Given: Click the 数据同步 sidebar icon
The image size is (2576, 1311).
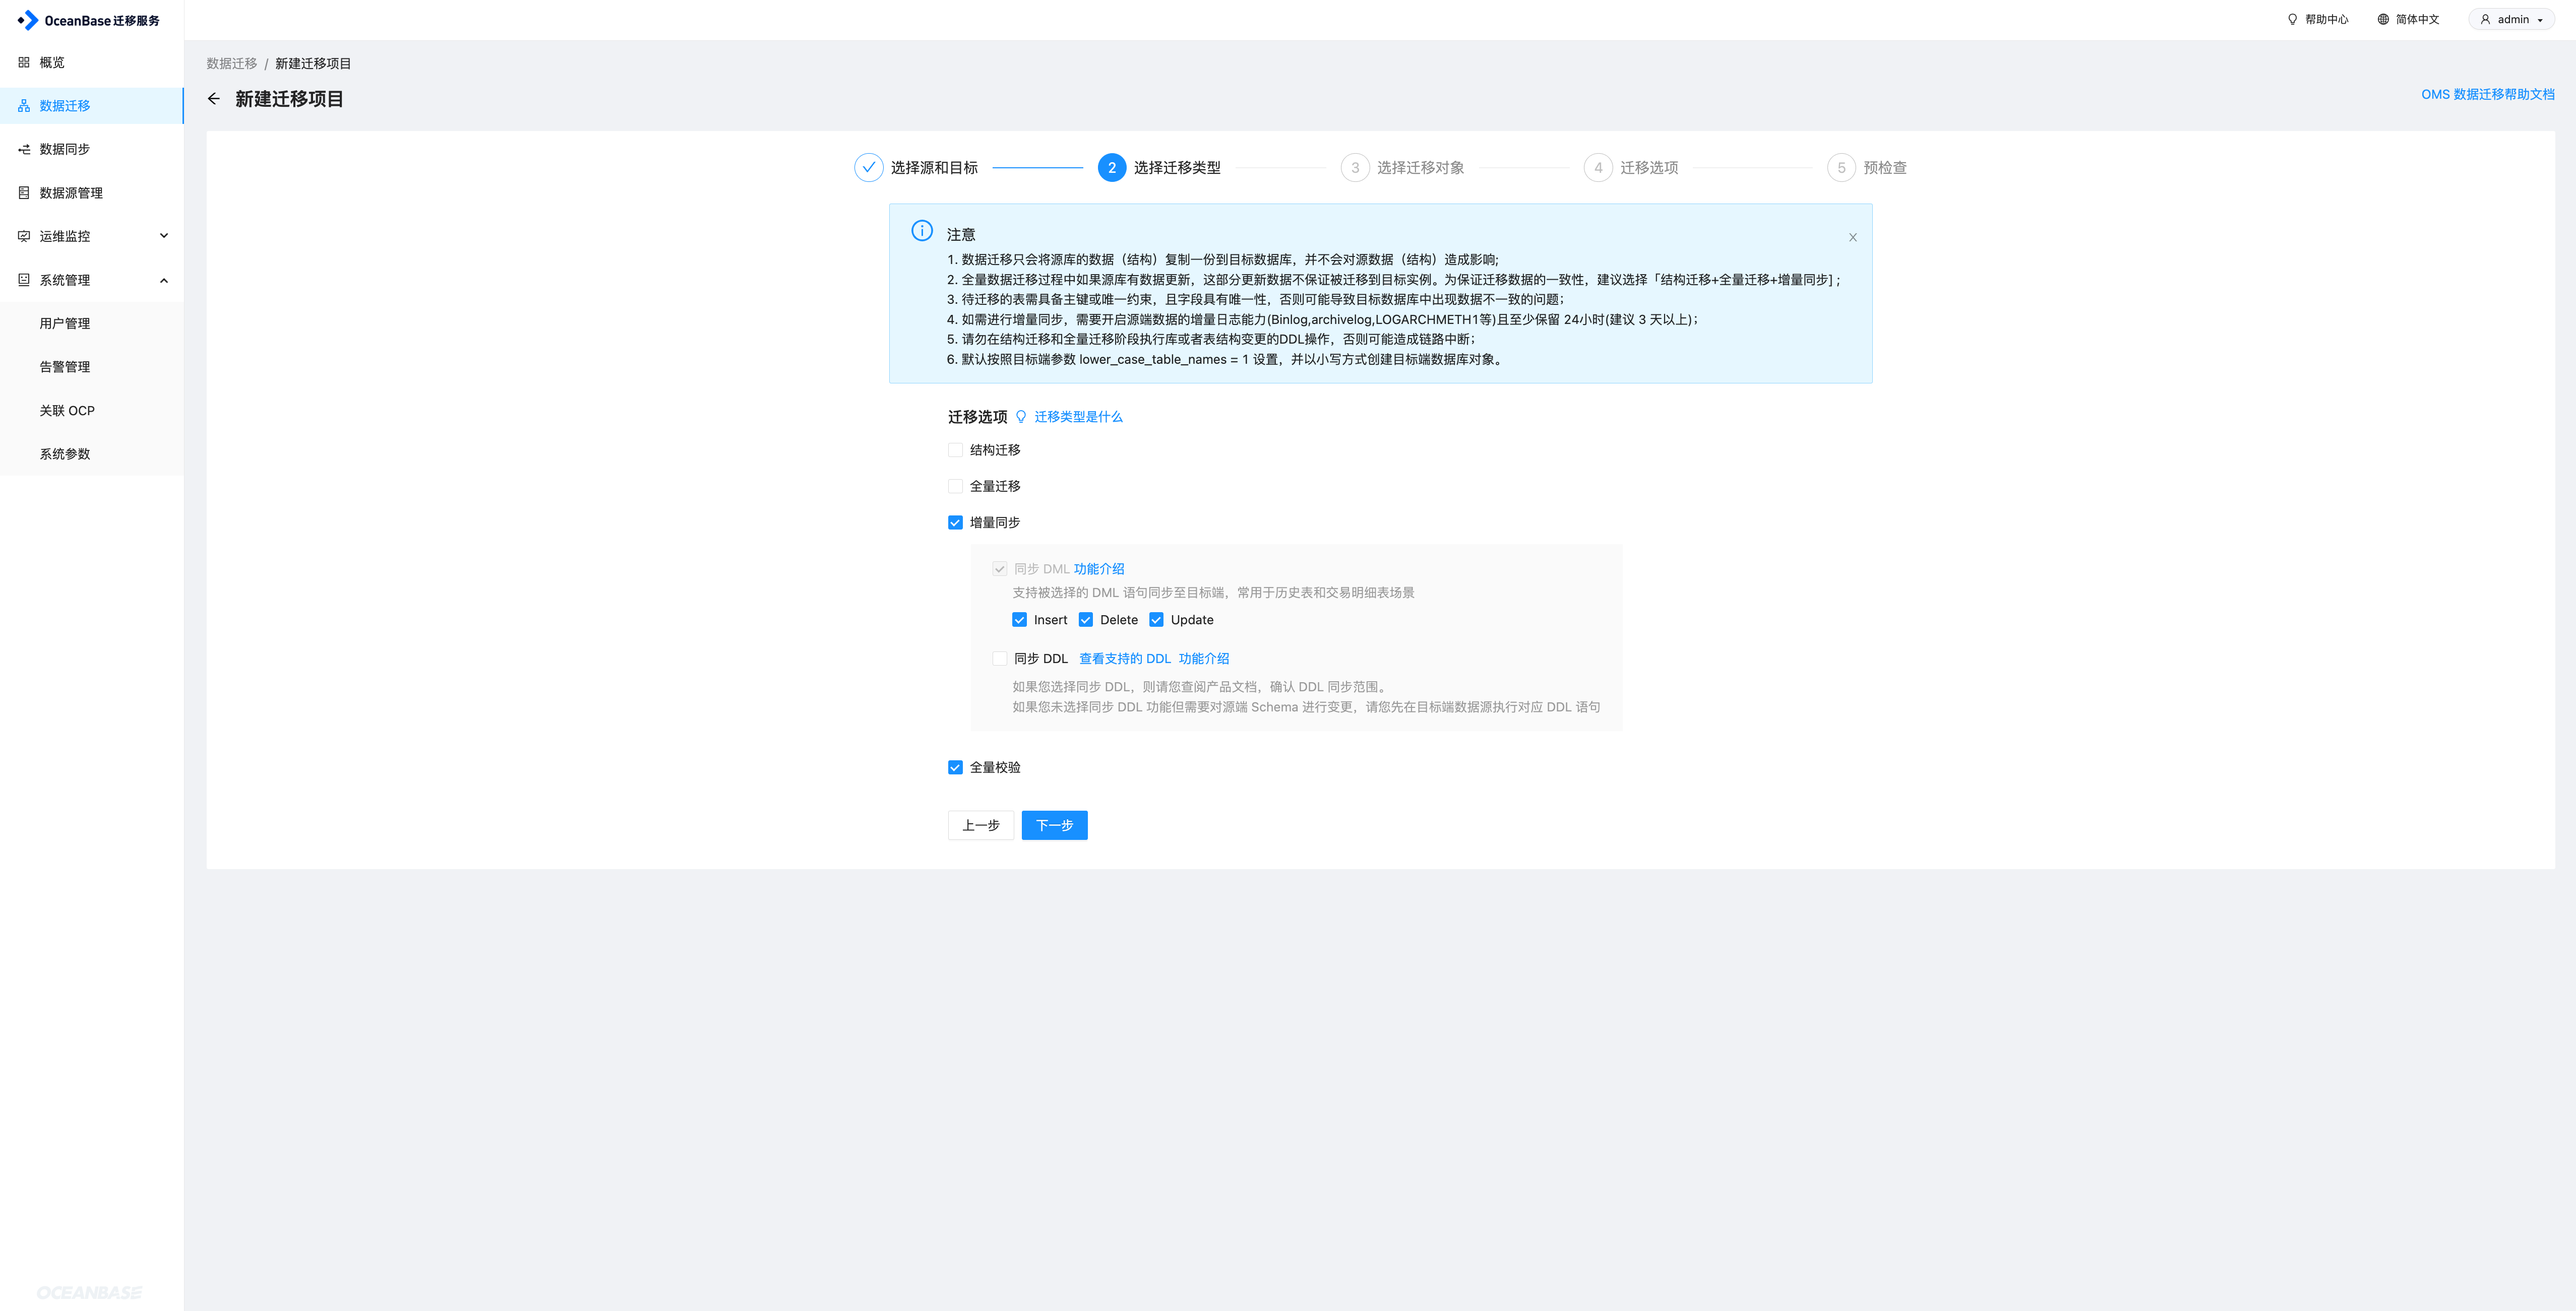Looking at the screenshot, I should [x=24, y=149].
